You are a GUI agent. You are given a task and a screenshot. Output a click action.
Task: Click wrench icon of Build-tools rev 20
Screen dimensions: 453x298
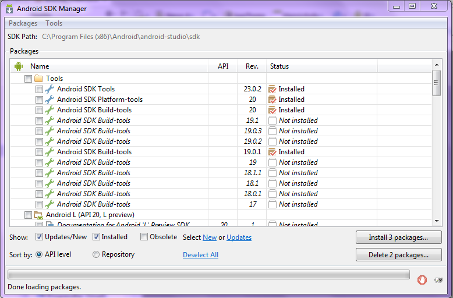pos(49,110)
